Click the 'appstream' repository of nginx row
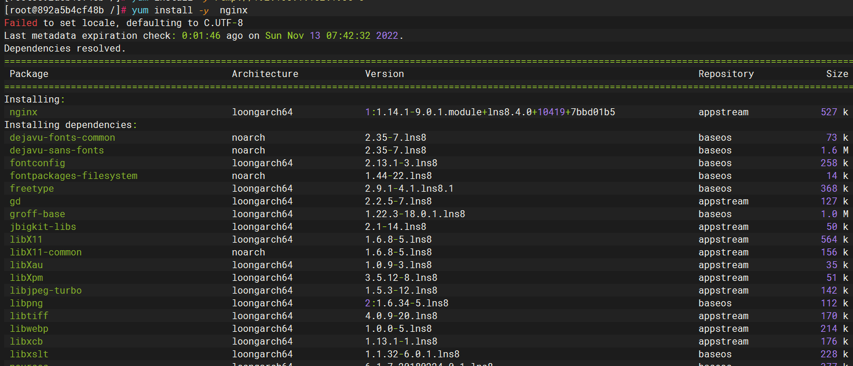Image resolution: width=853 pixels, height=366 pixels. tap(723, 112)
